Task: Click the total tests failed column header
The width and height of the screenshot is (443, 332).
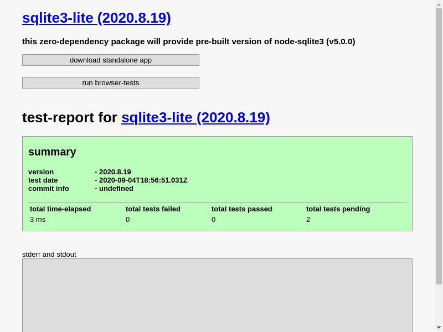Action: tap(153, 209)
